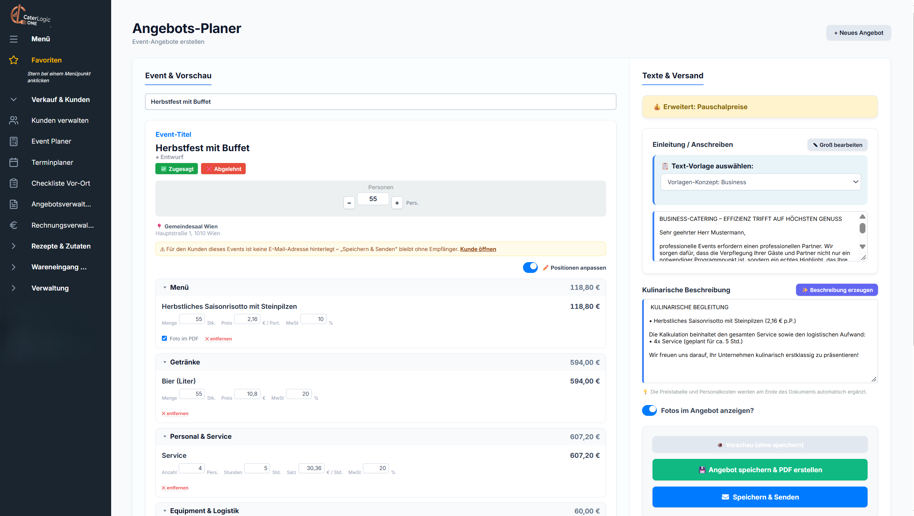914x516 pixels.
Task: Open the Vorlagen-Konzept: Business dropdown
Action: 761,182
